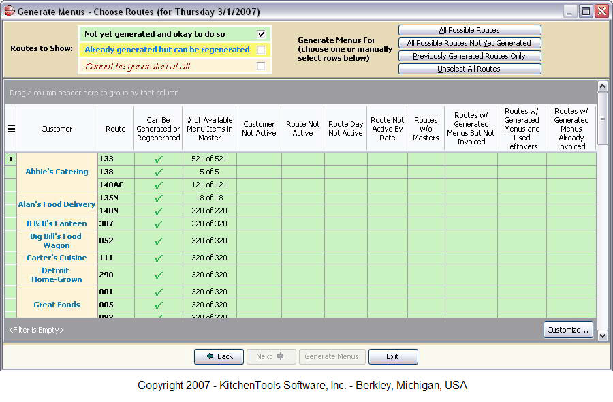Click the greyed-out Next button
Image resolution: width=613 pixels, height=402 pixels.
[x=271, y=356]
